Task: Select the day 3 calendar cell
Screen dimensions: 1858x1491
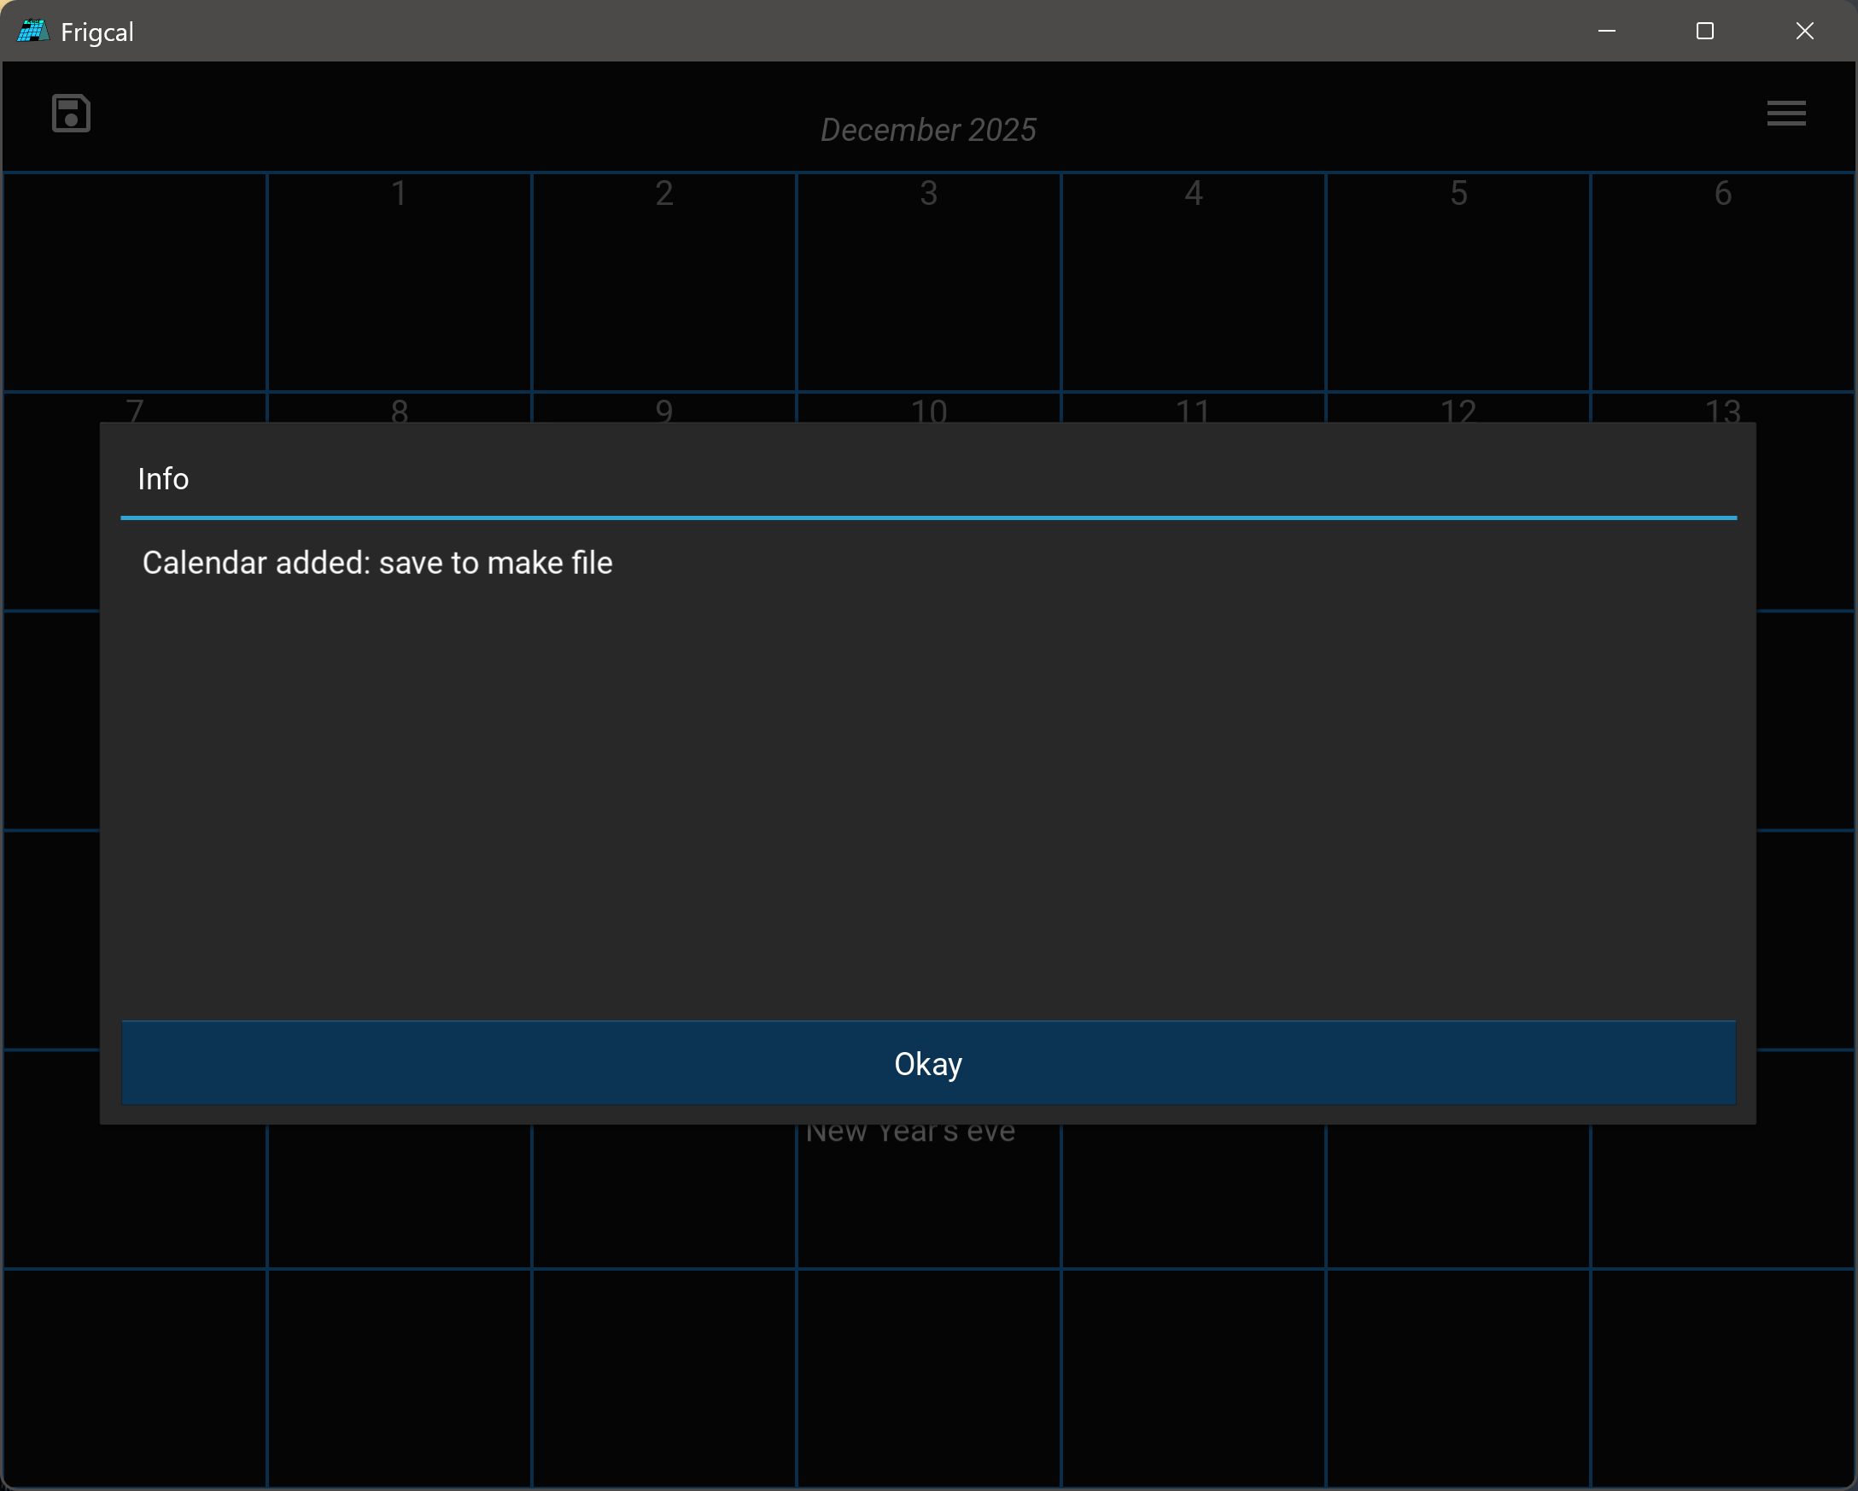Action: (928, 282)
